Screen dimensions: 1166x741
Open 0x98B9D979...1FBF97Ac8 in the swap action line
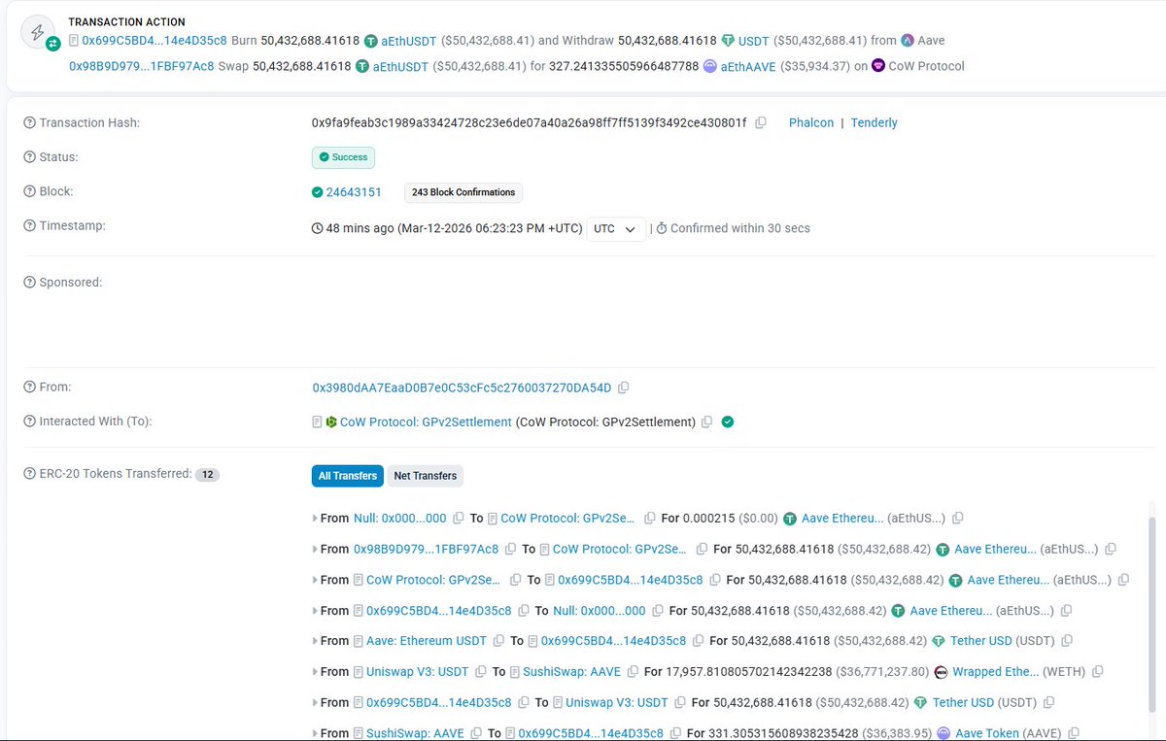pyautogui.click(x=142, y=66)
